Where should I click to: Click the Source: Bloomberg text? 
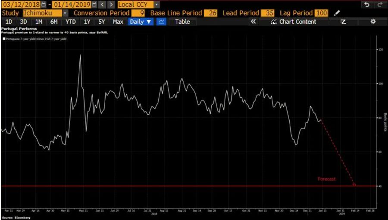point(16,218)
